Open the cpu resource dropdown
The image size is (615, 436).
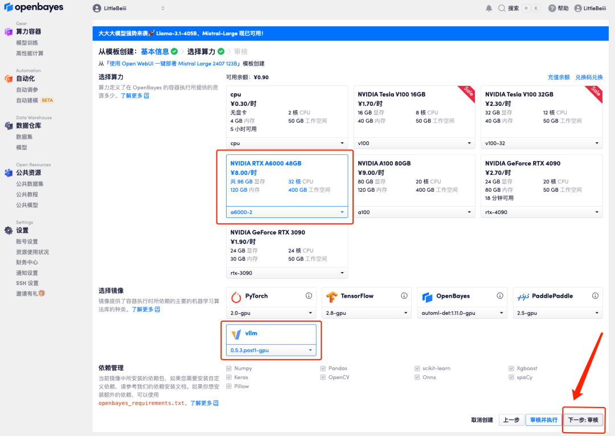[286, 143]
